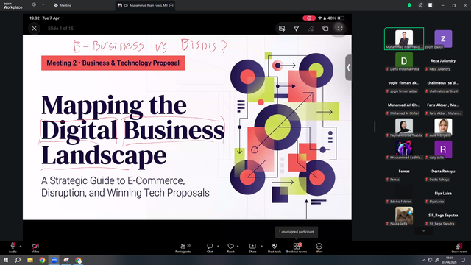The image size is (471, 265).
Task: Open the Windows Start menu
Action: click(x=6, y=260)
